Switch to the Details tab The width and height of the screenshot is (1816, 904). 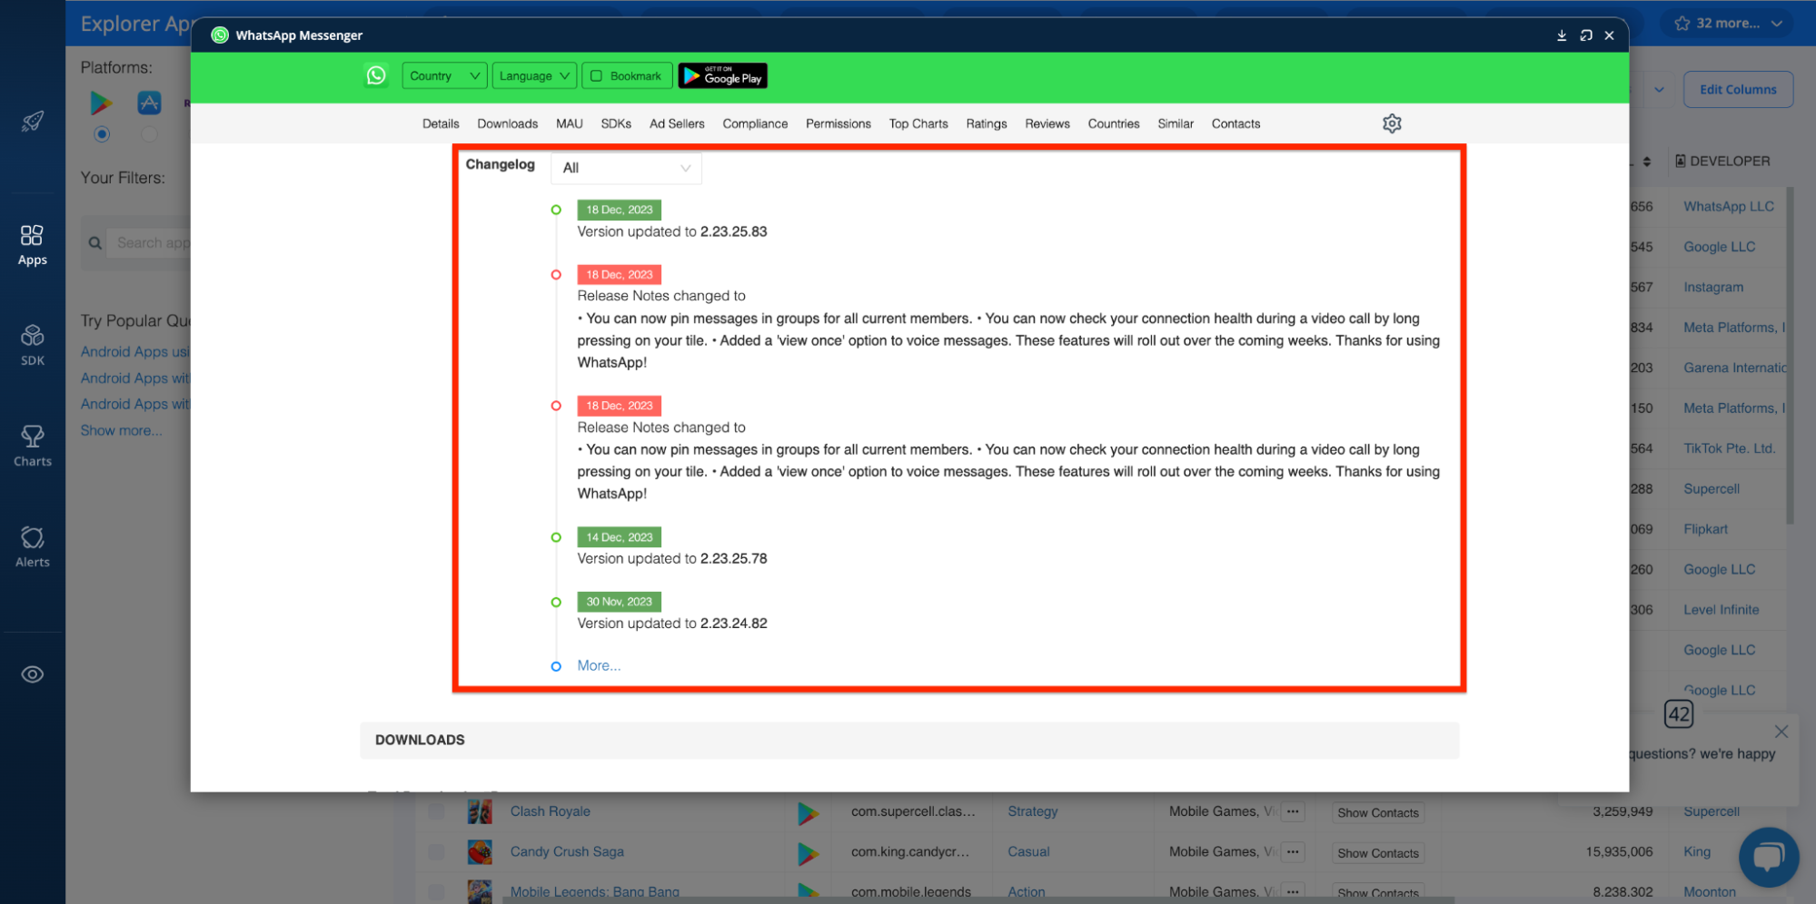pyautogui.click(x=441, y=123)
